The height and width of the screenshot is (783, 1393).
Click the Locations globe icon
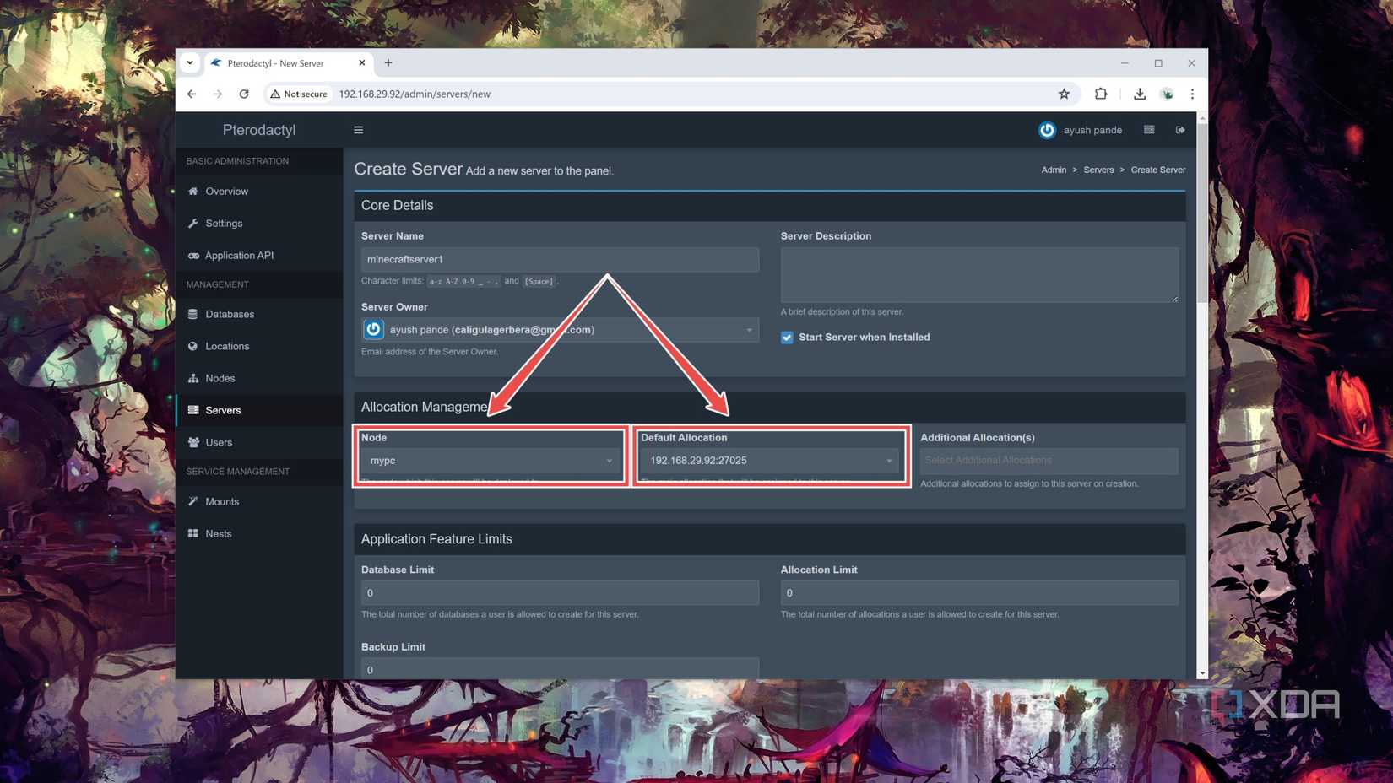pyautogui.click(x=193, y=346)
